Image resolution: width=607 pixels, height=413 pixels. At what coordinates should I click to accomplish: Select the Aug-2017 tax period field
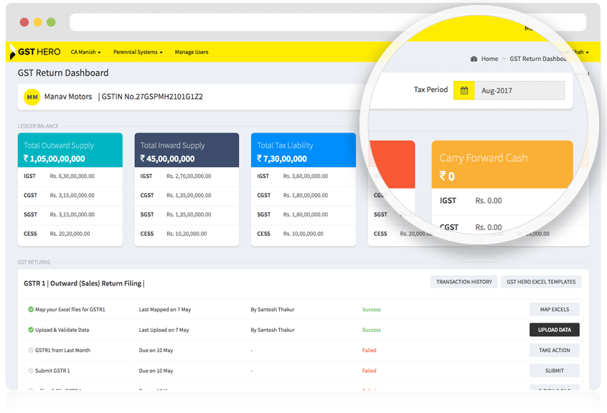pos(519,90)
